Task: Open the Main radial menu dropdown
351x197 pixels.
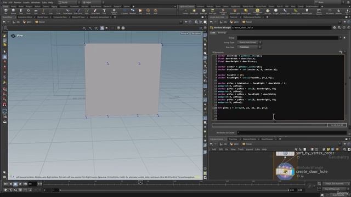Action: [92, 2]
